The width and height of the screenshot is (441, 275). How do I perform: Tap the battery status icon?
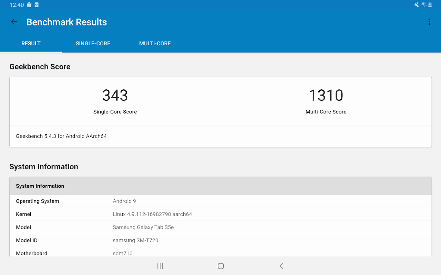click(x=430, y=5)
